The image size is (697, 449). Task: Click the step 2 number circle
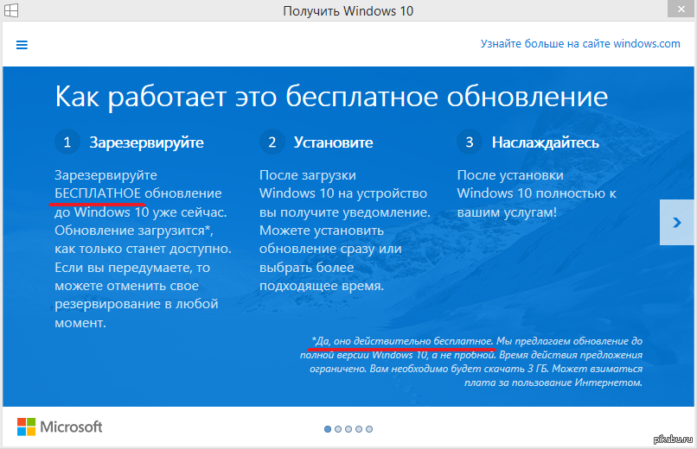click(x=272, y=142)
